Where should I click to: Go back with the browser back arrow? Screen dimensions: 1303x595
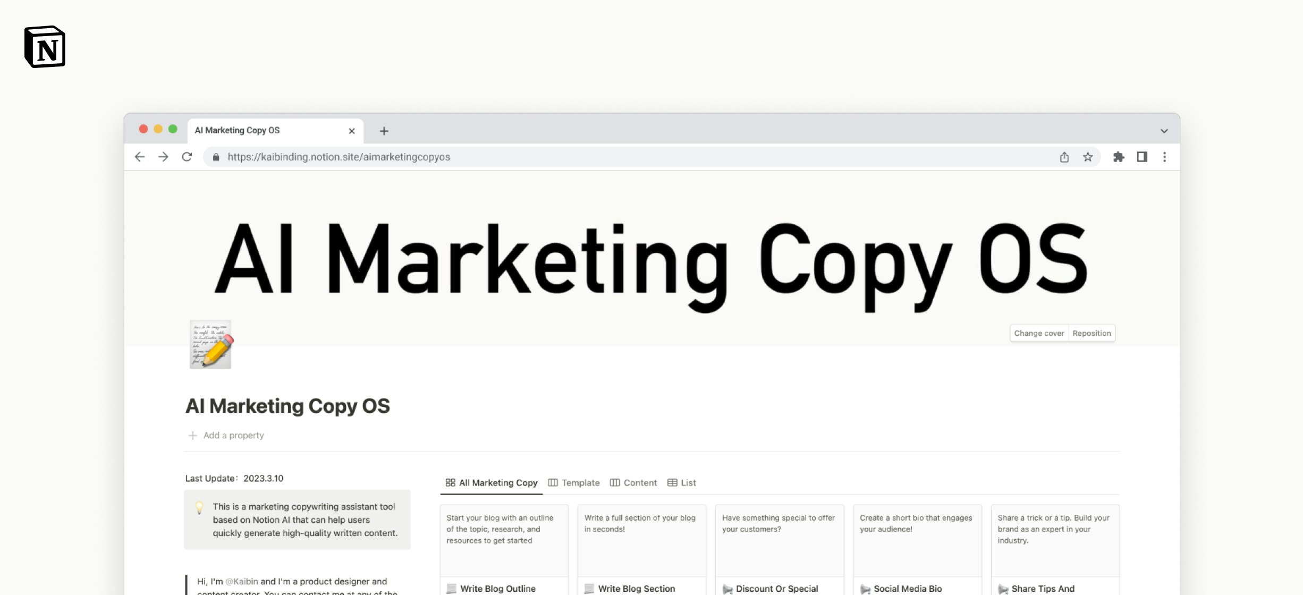coord(140,157)
